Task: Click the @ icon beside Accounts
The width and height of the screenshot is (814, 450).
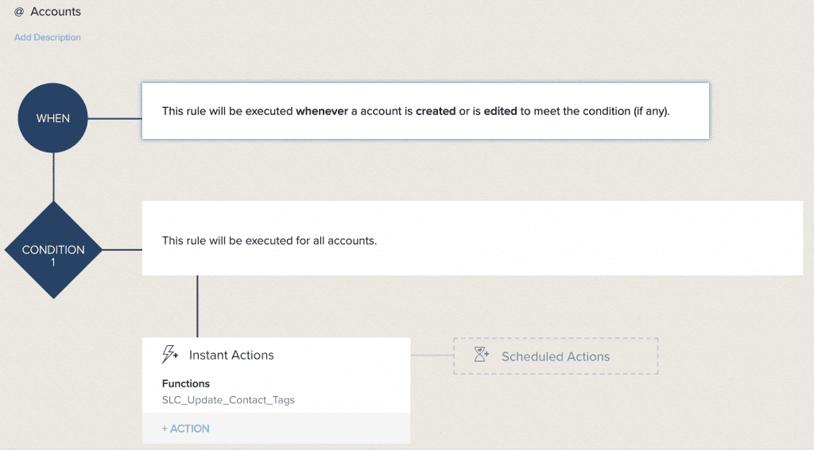Action: pos(19,12)
